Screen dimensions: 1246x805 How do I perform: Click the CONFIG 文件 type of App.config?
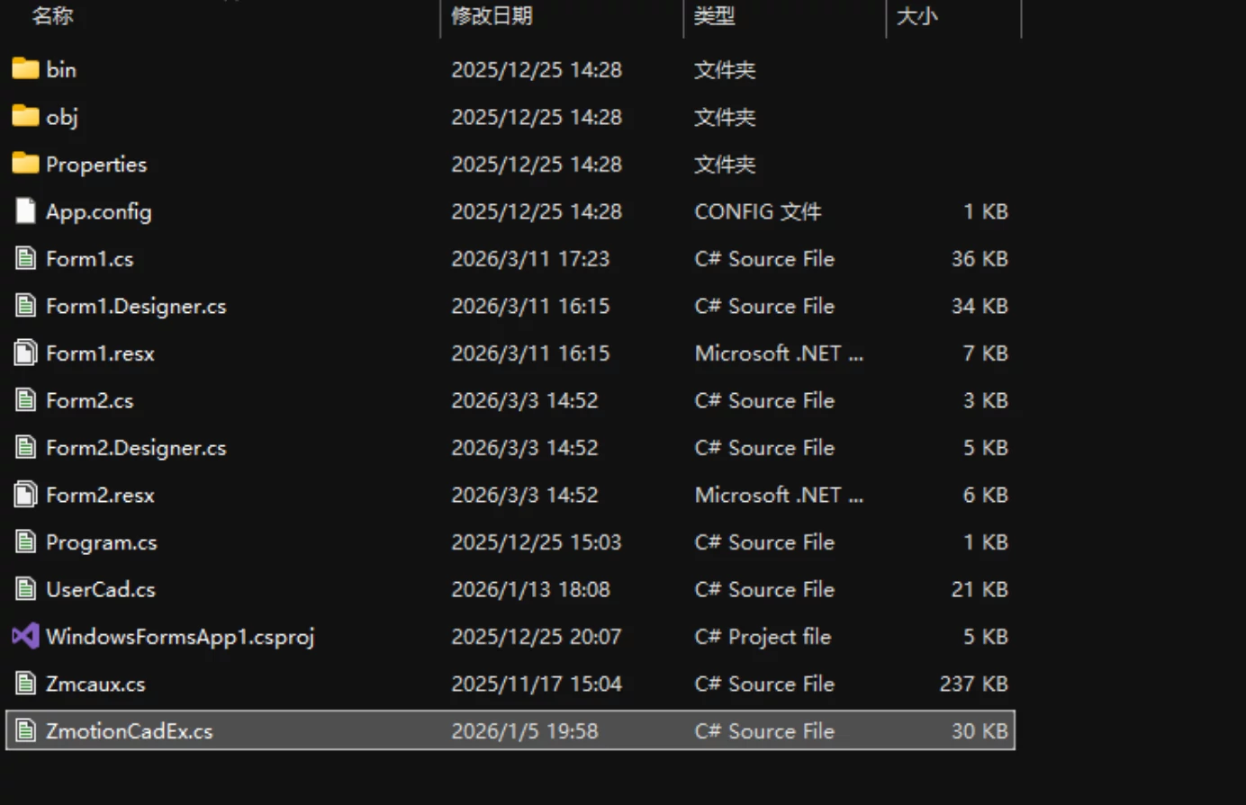(758, 211)
